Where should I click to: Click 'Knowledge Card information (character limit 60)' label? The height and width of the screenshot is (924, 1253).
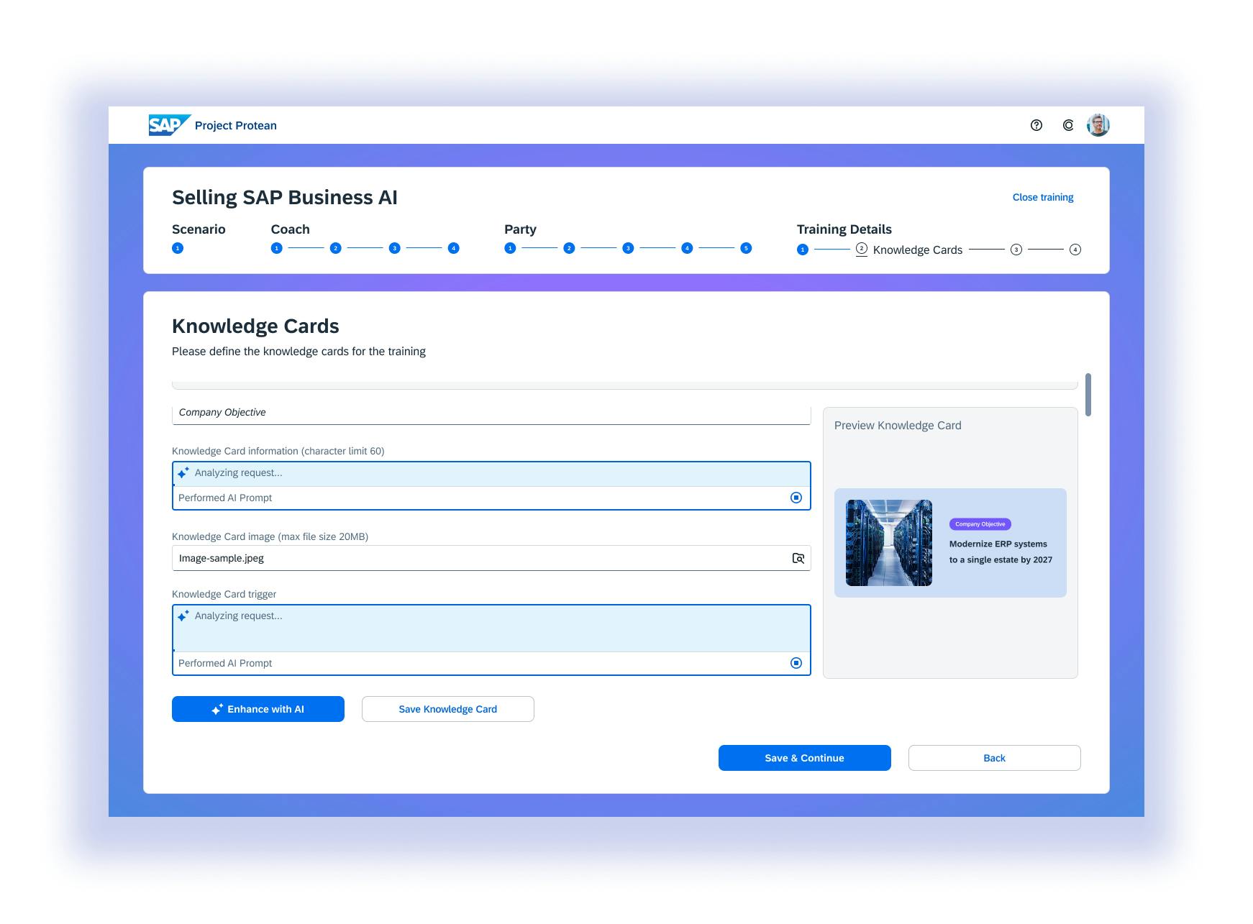pyautogui.click(x=278, y=451)
